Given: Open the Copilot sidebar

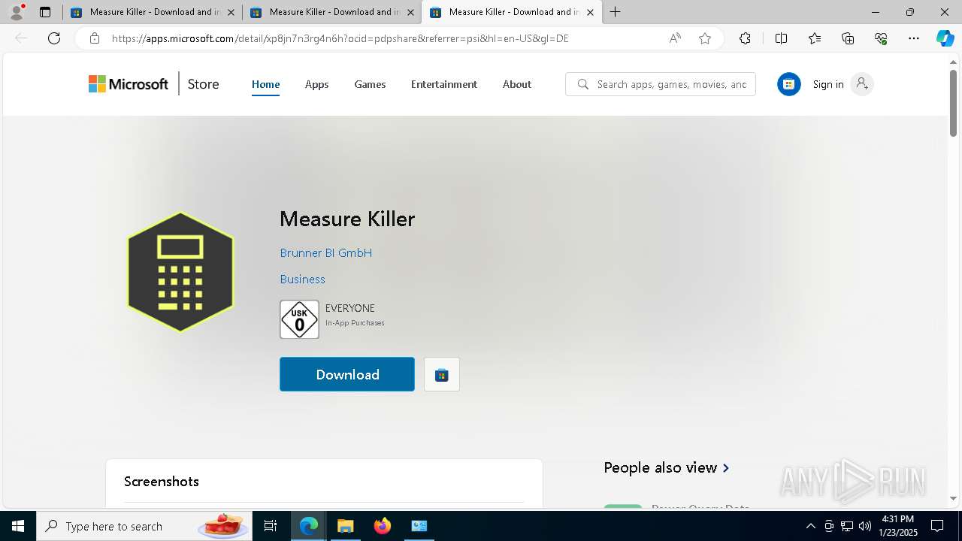Looking at the screenshot, I should coord(945,38).
